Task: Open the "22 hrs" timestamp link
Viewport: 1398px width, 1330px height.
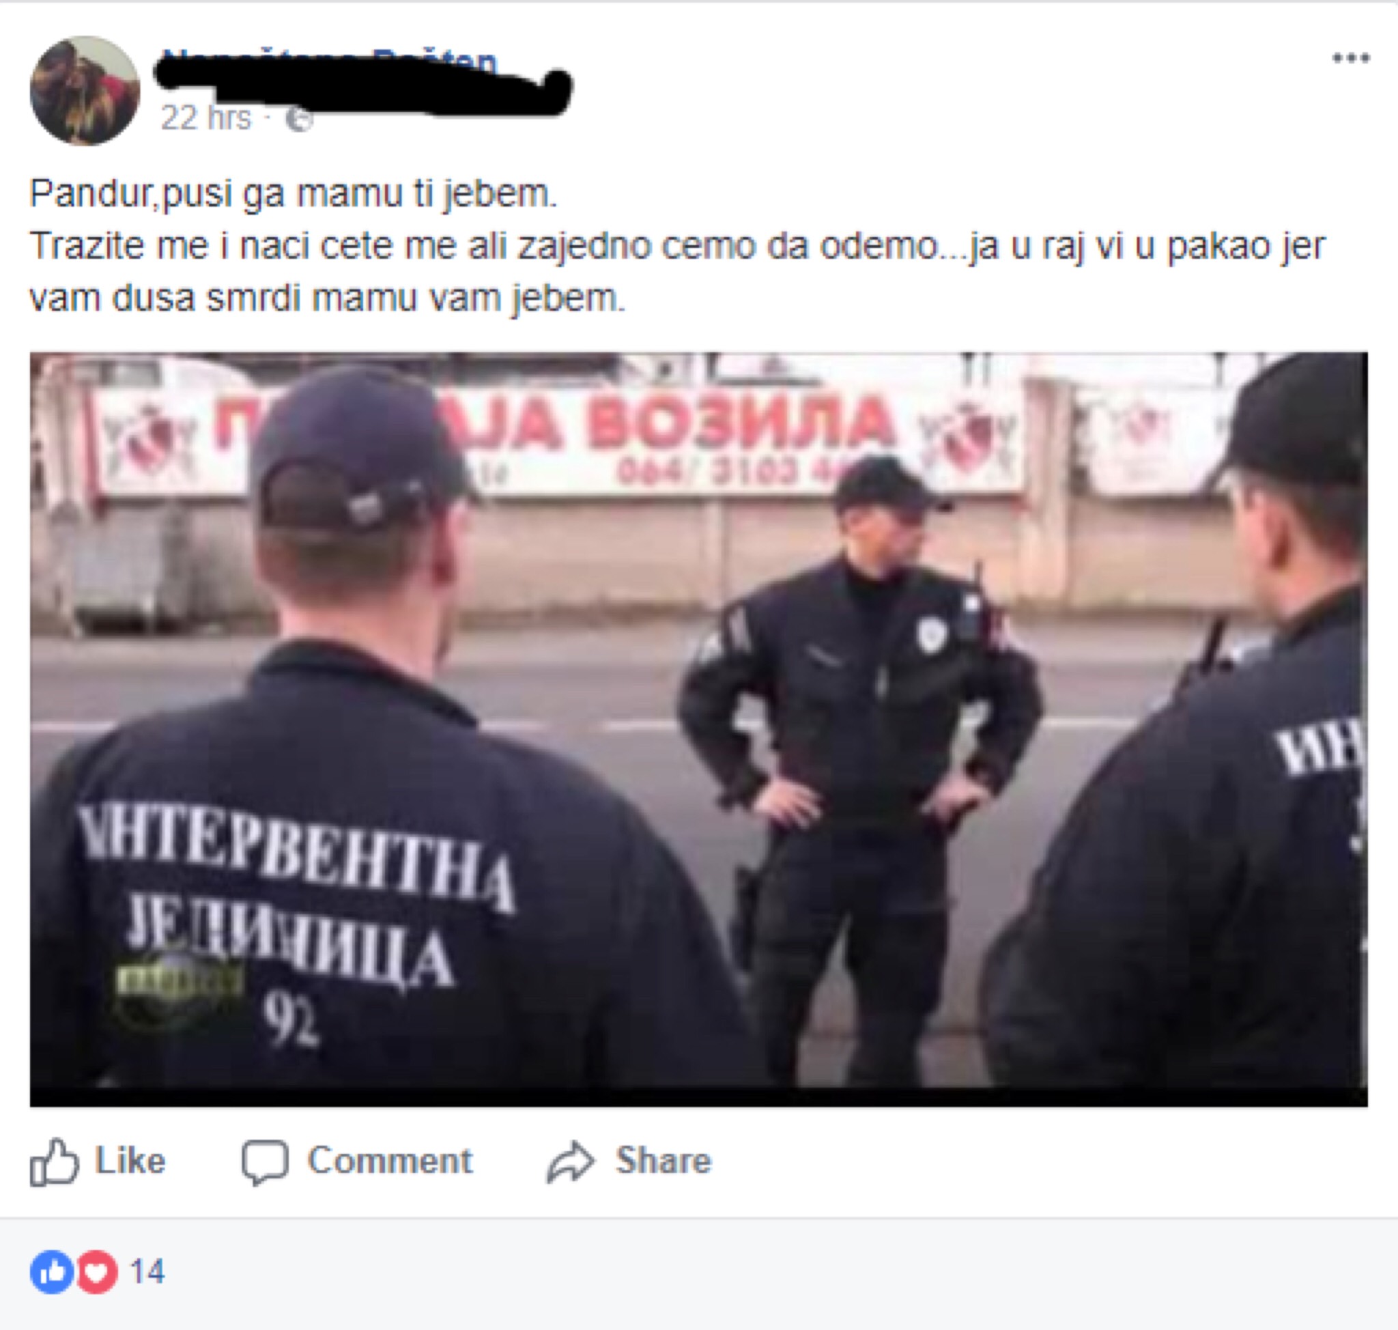Action: tap(205, 117)
